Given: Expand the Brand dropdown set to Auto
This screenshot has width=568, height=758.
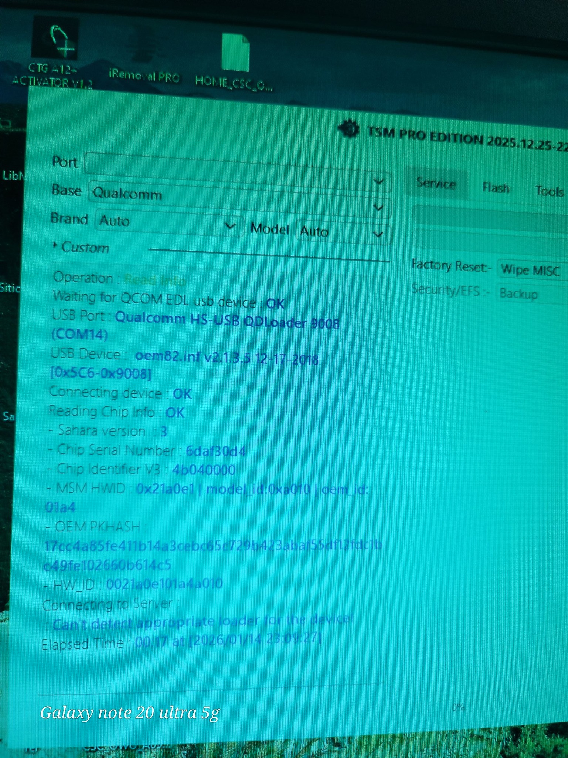Looking at the screenshot, I should 169,223.
